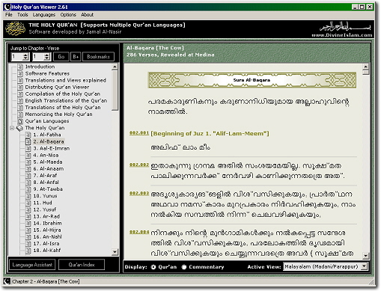Click the Memorizing the Holy Qur'an icon
Image resolution: width=381 pixels, height=291 pixels.
tap(20, 114)
